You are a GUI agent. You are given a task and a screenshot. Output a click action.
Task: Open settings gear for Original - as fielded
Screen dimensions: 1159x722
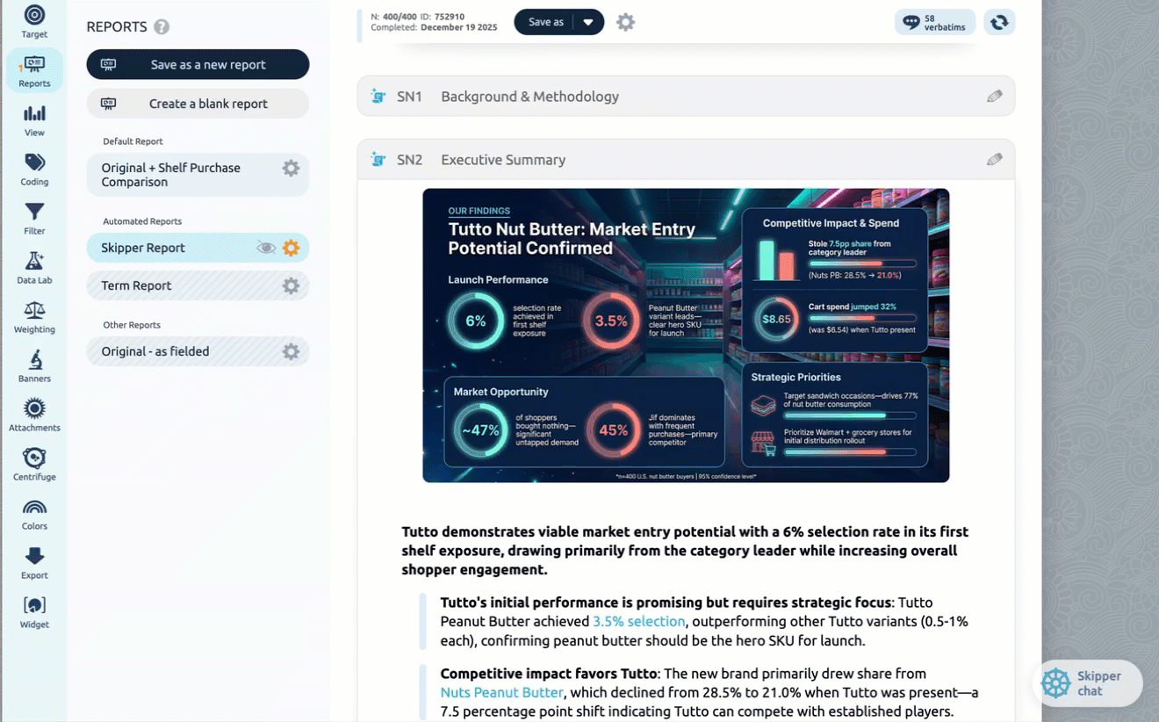click(291, 351)
